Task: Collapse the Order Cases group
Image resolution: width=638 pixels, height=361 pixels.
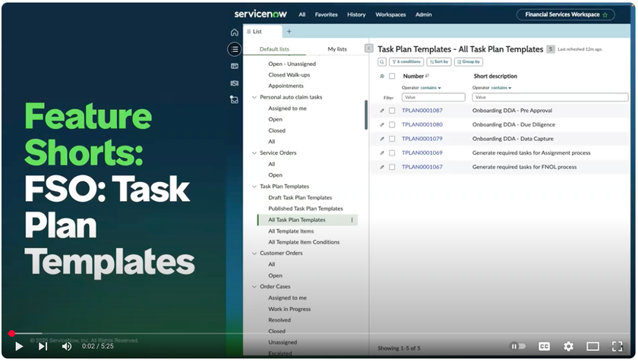Action: pyautogui.click(x=254, y=287)
